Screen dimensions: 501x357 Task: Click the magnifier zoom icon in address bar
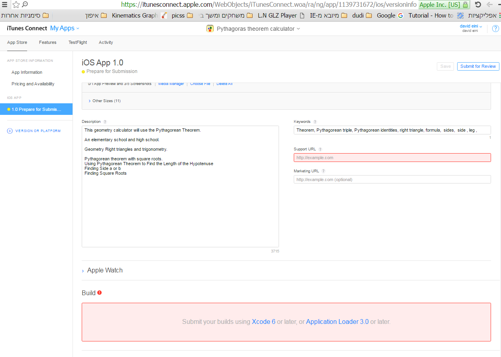coord(25,5)
